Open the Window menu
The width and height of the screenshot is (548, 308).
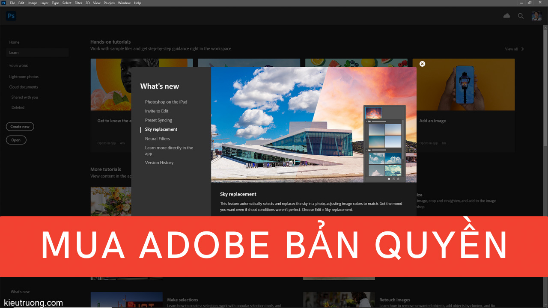tap(124, 3)
